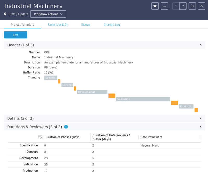The width and height of the screenshot is (208, 174).
Task: Click the table settings grid icon
Action: tap(40, 137)
